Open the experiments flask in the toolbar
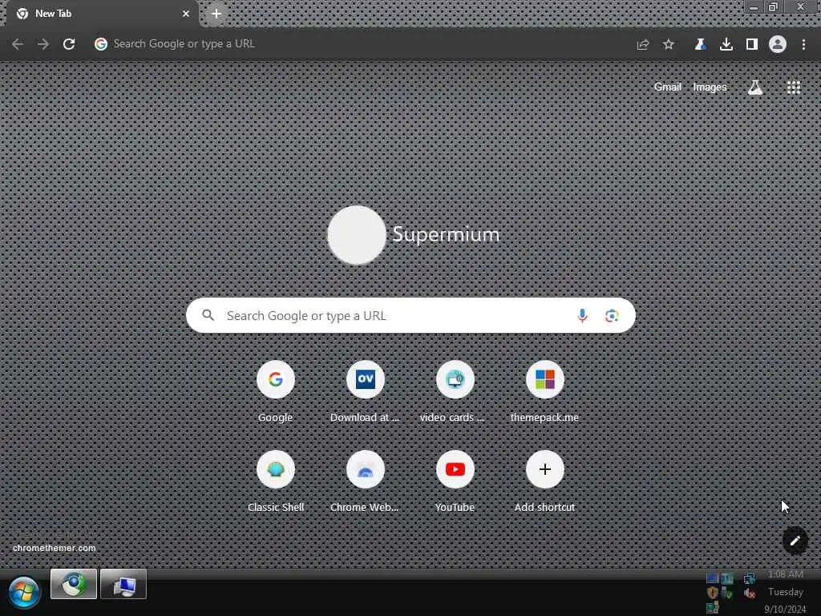The width and height of the screenshot is (821, 616). [700, 45]
